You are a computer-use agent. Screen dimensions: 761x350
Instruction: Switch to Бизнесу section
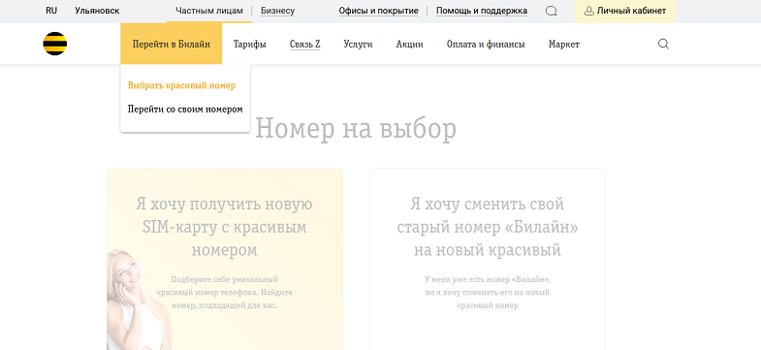coord(277,11)
